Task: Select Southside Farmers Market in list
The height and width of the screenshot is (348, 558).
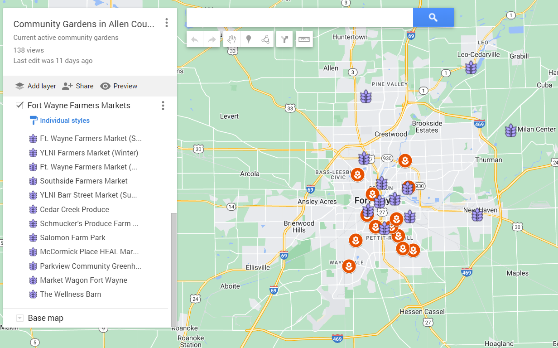Action: point(84,181)
